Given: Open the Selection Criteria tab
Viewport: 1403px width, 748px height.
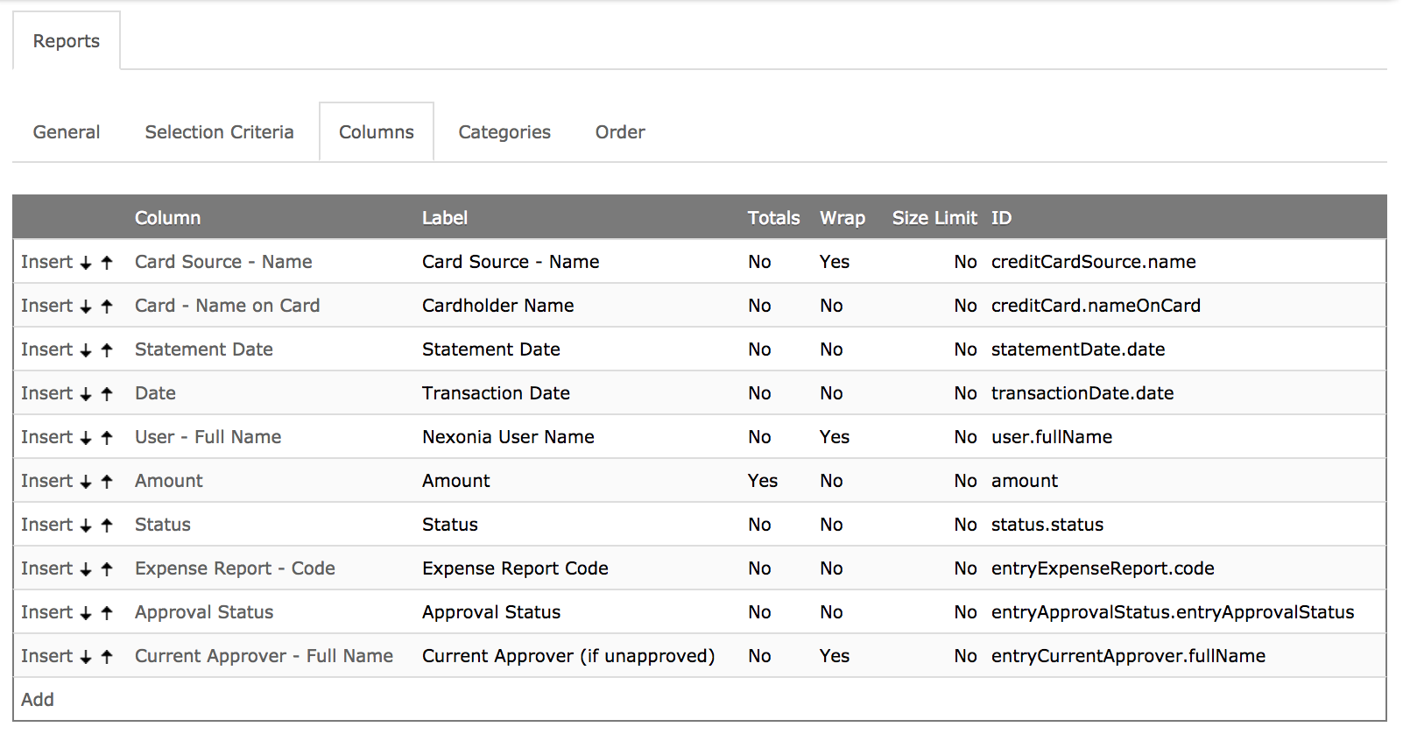Looking at the screenshot, I should [219, 132].
